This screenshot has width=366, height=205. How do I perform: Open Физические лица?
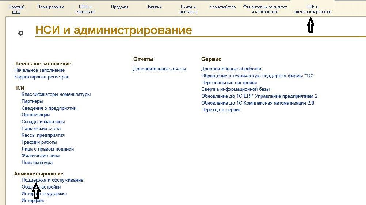point(41,155)
